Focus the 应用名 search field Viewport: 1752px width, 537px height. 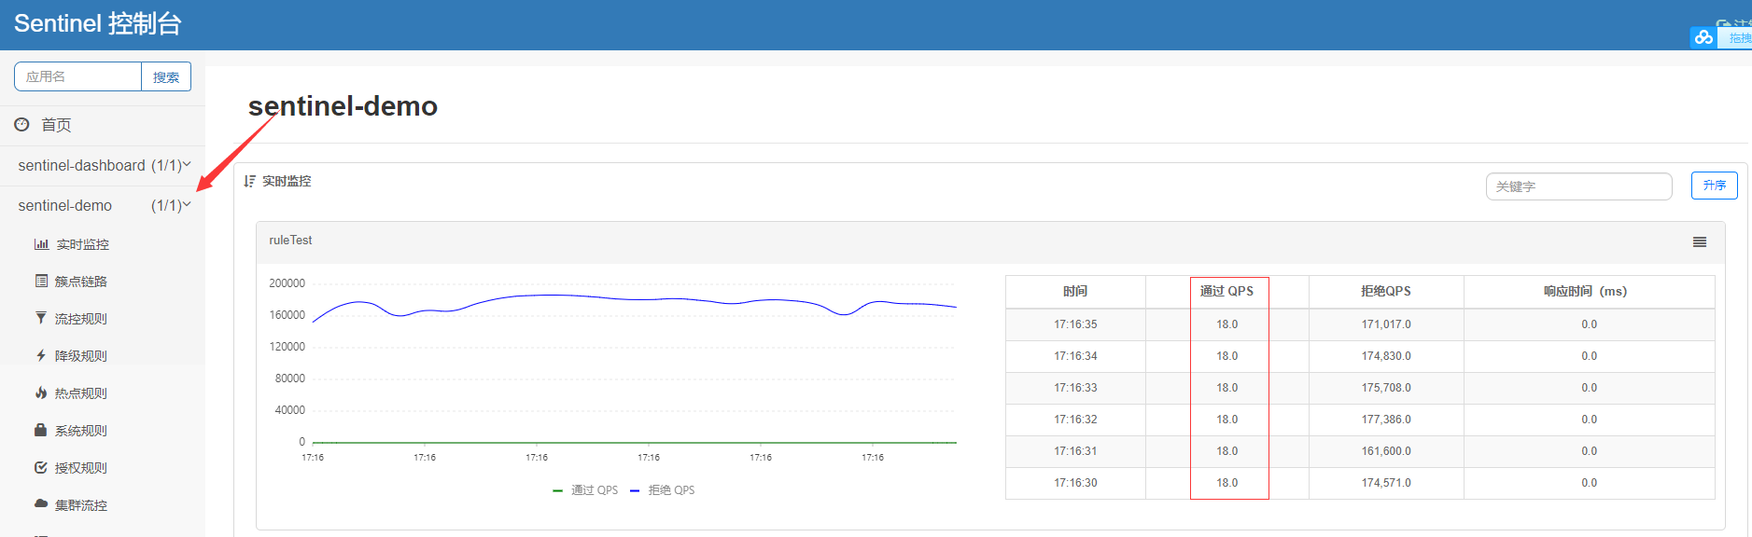tap(77, 76)
